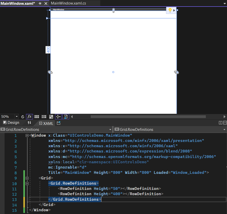Screen dimensions: 227x214
Task: Click the refresh designer icon
Action: coord(23,117)
